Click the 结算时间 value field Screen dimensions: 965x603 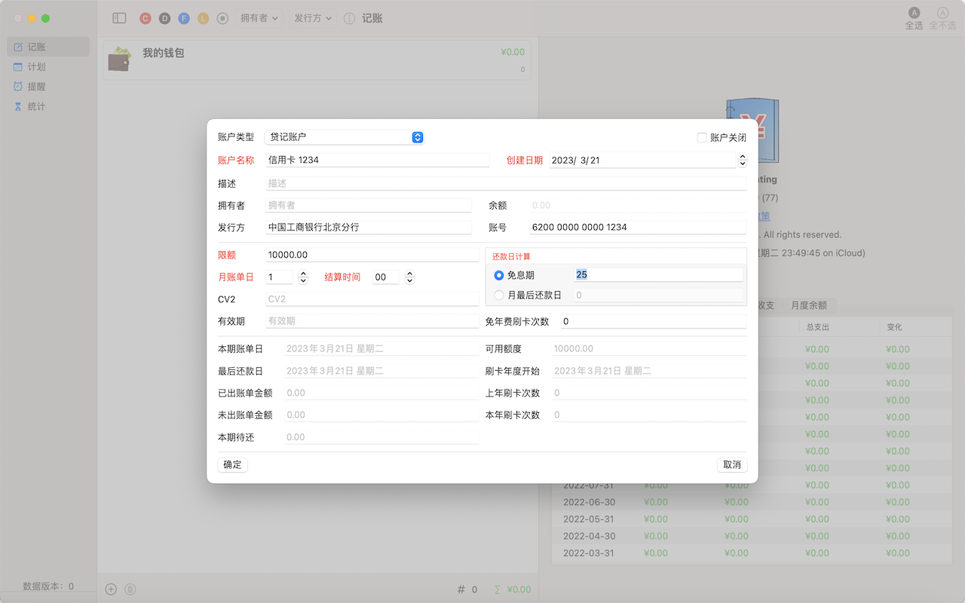(386, 277)
